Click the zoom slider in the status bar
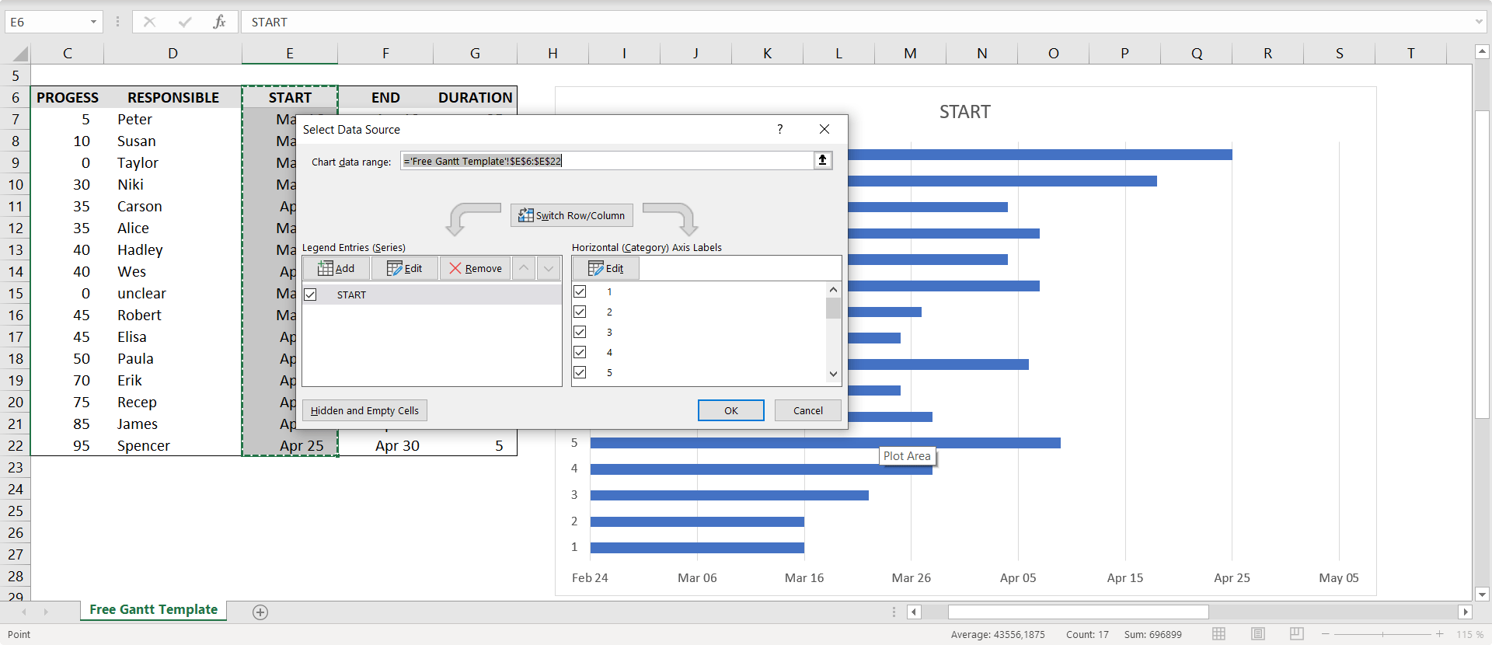This screenshot has height=645, width=1492. [x=1382, y=634]
